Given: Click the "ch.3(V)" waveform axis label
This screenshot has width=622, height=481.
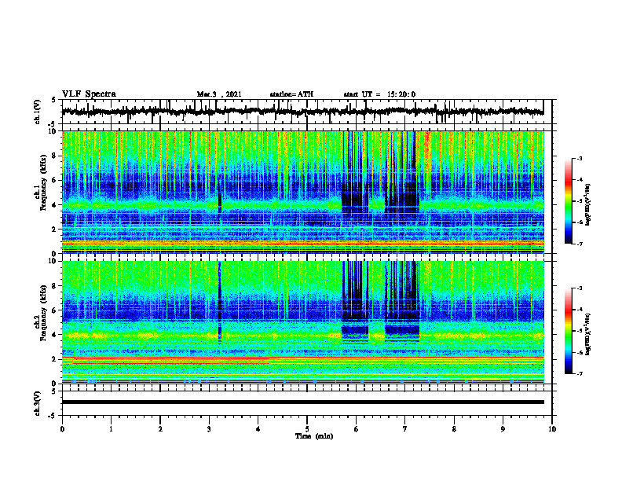Looking at the screenshot, I should coord(38,404).
